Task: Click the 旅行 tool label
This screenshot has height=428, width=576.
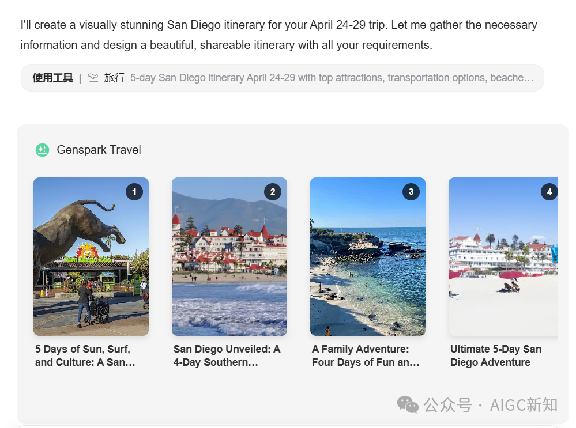Action: click(114, 78)
